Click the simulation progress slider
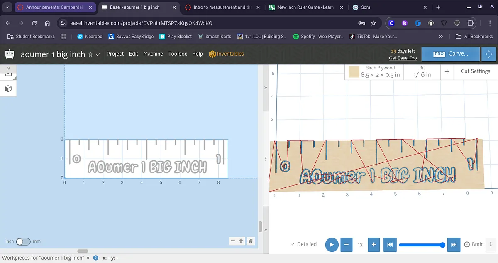This screenshot has width=498, height=263. pyautogui.click(x=420, y=245)
